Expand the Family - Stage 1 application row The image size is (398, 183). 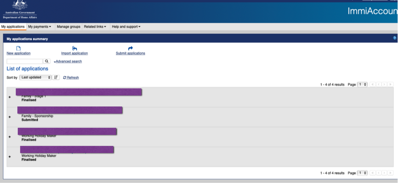pos(9,97)
